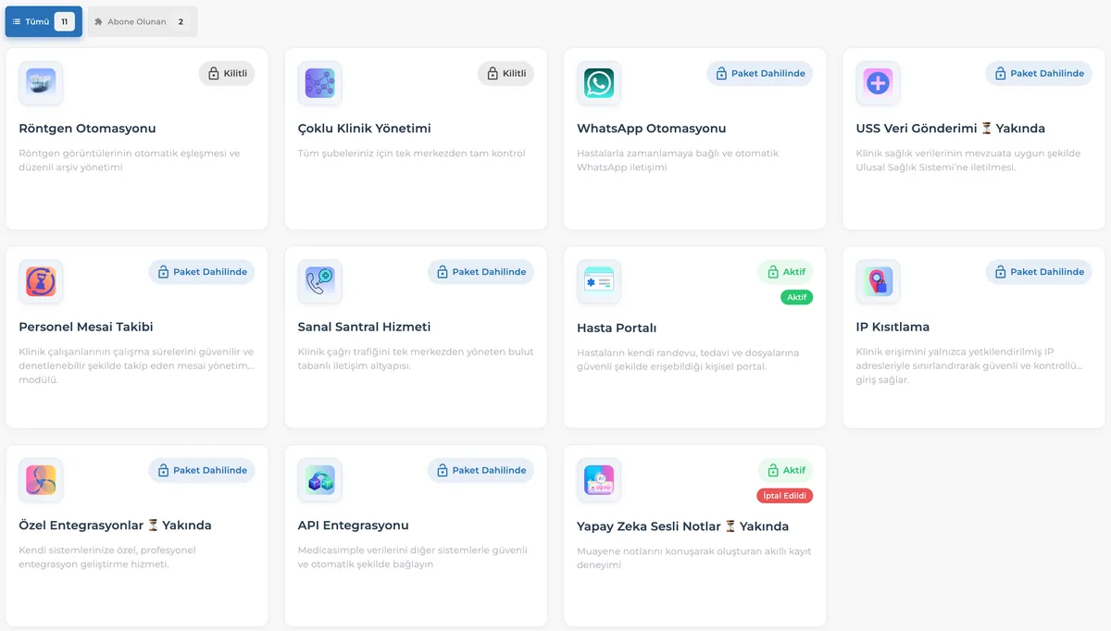Switch to the Abone Olunan tab
The width and height of the screenshot is (1111, 631).
tap(142, 21)
